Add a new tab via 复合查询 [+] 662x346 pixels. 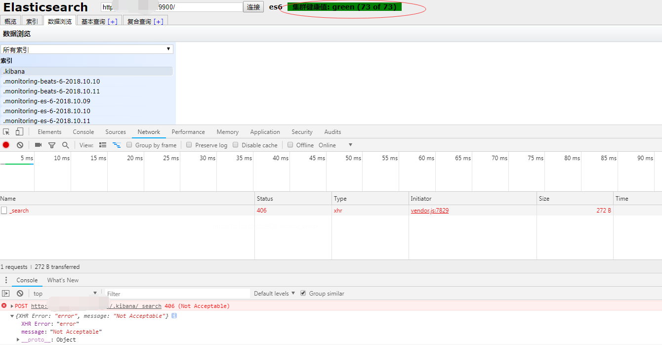point(159,21)
